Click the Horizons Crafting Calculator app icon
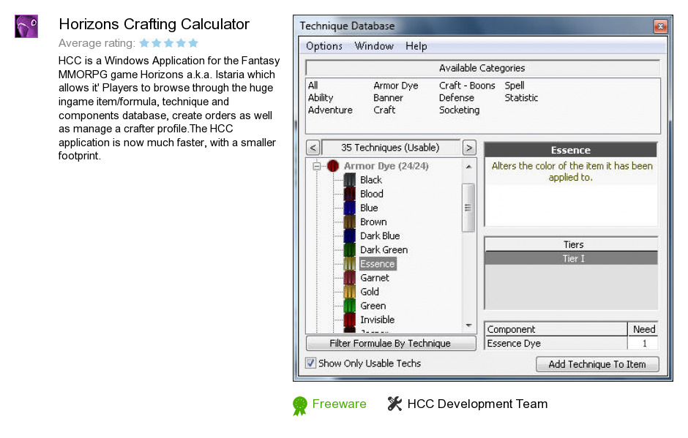 coord(26,26)
